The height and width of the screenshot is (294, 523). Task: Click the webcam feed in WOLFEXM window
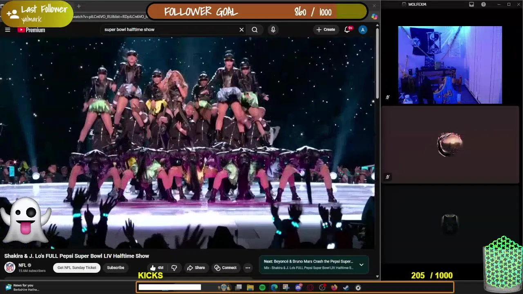point(450,65)
